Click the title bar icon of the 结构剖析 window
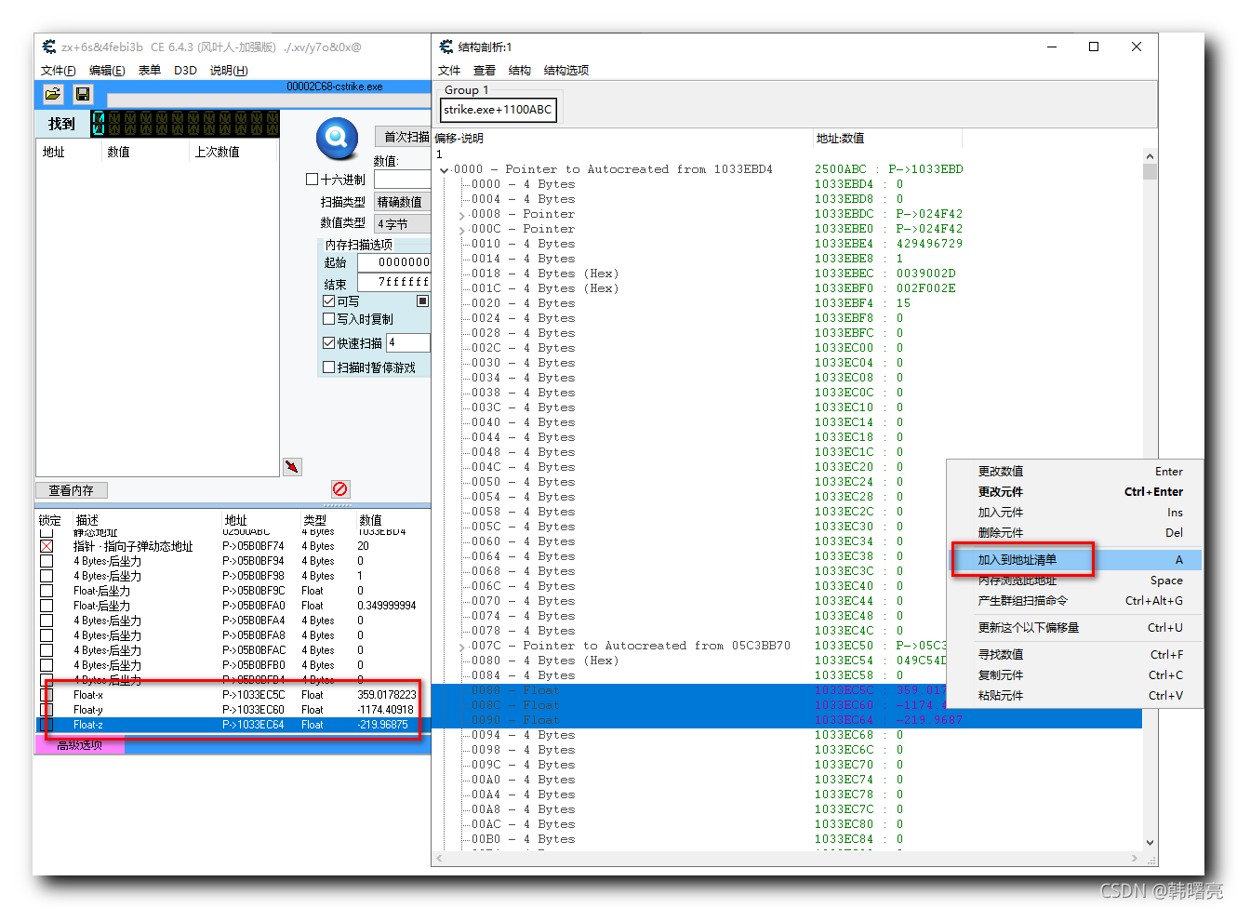This screenshot has height=908, width=1237. coord(446,47)
